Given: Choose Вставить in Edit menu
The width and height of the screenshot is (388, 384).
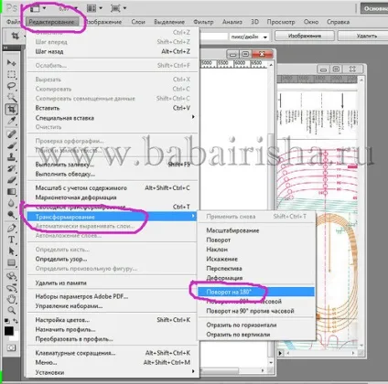Looking at the screenshot, I should (x=112, y=108).
